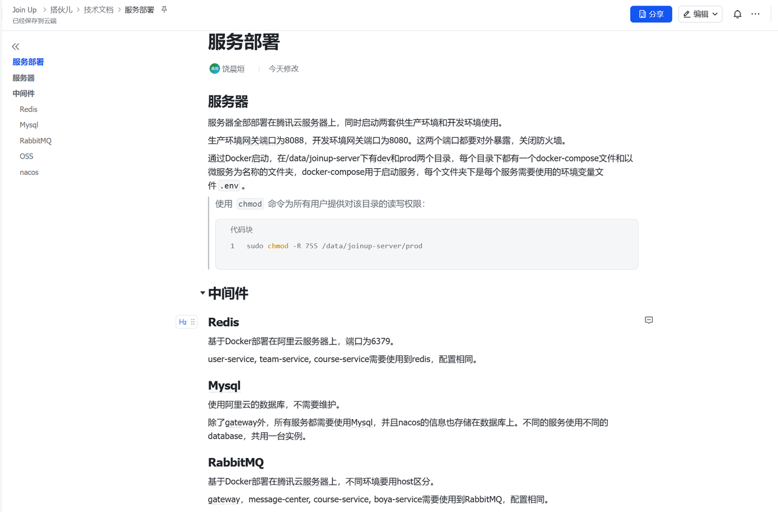Click the RabbitMQ heading in document
Screen dimensions: 778x512
tap(236, 462)
